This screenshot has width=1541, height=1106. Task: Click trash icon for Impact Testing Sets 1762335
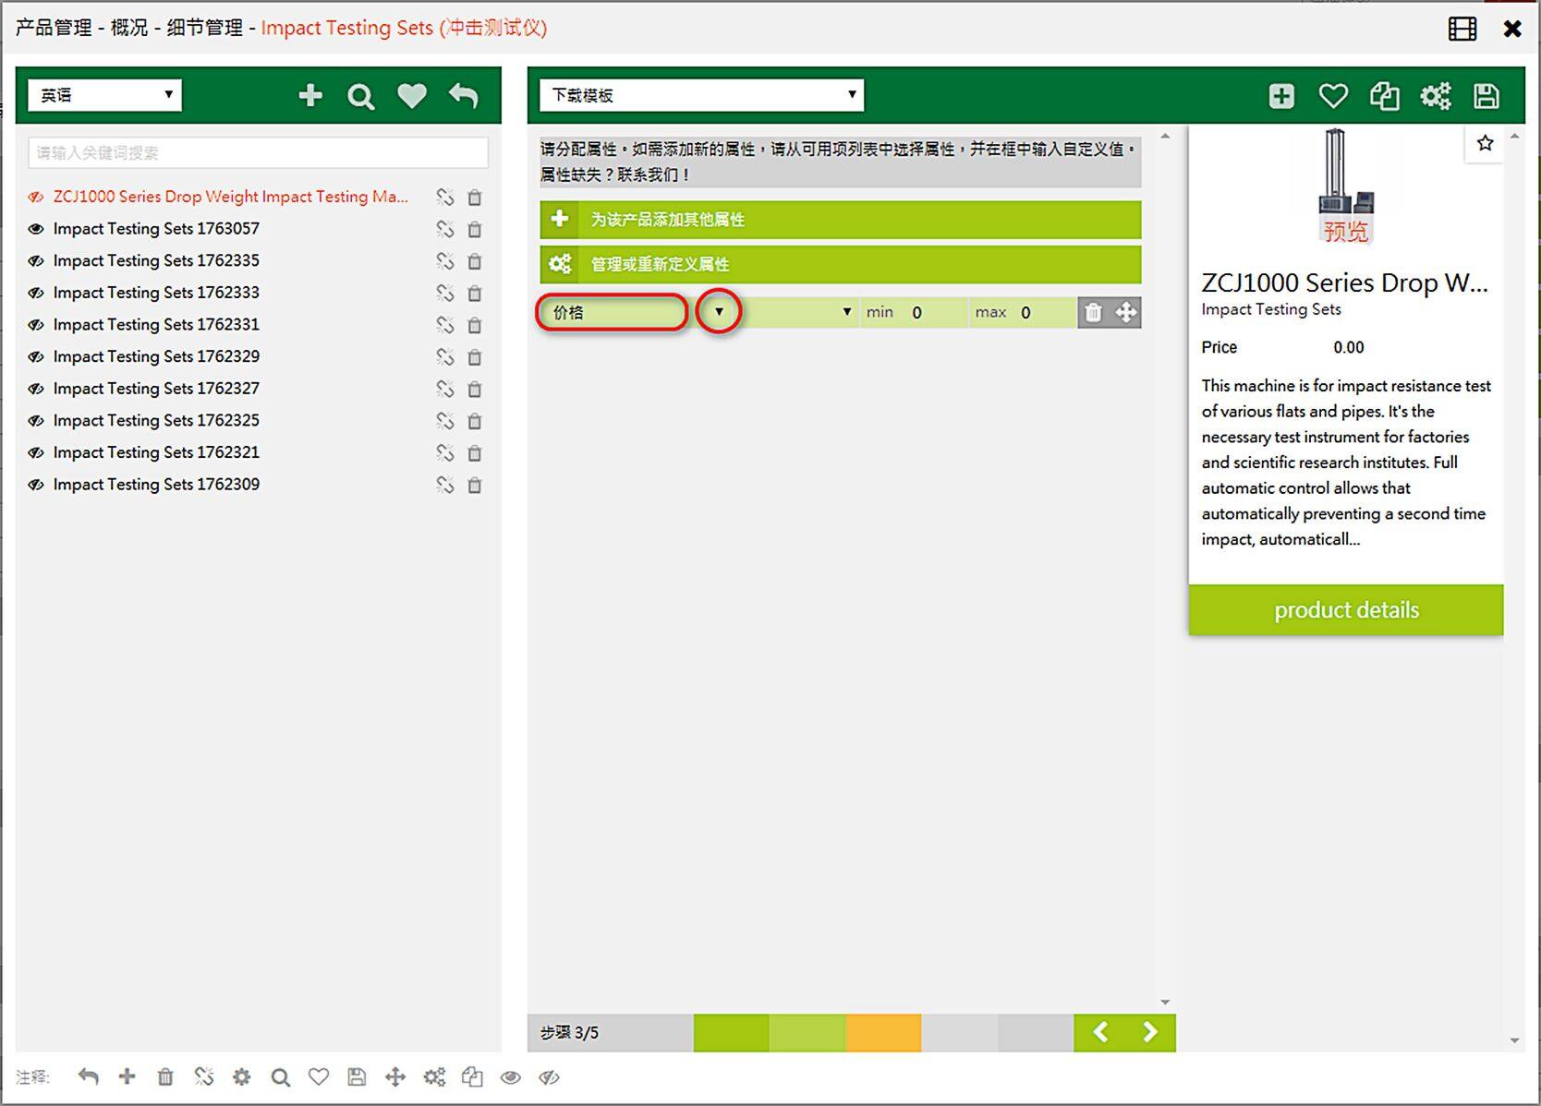pos(475,261)
